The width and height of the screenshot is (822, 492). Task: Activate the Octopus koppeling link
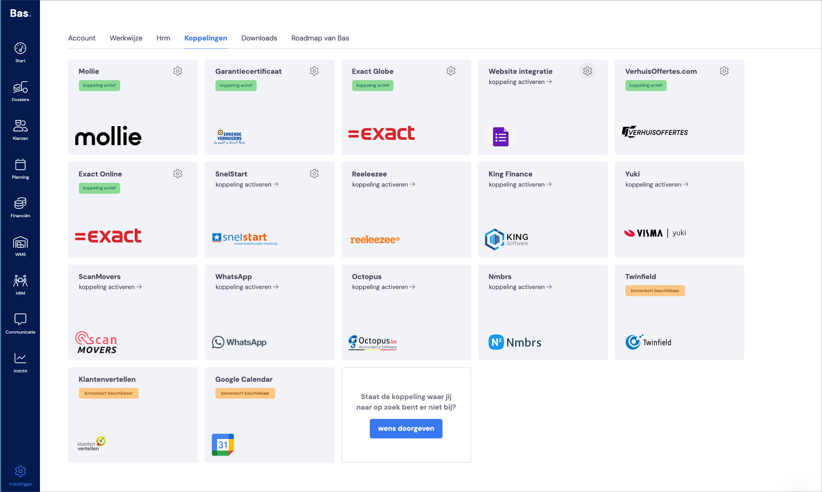(383, 287)
